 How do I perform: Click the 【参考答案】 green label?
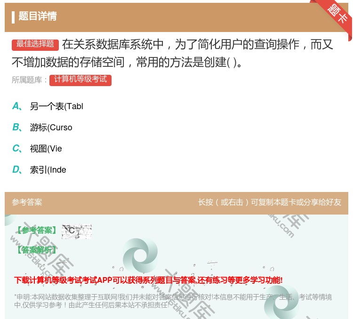(x=36, y=230)
